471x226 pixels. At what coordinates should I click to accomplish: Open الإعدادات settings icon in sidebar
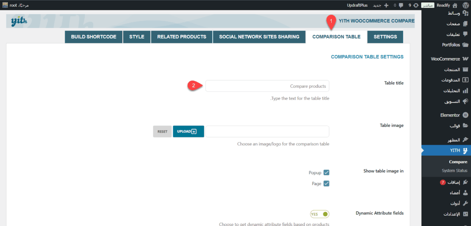(465, 214)
